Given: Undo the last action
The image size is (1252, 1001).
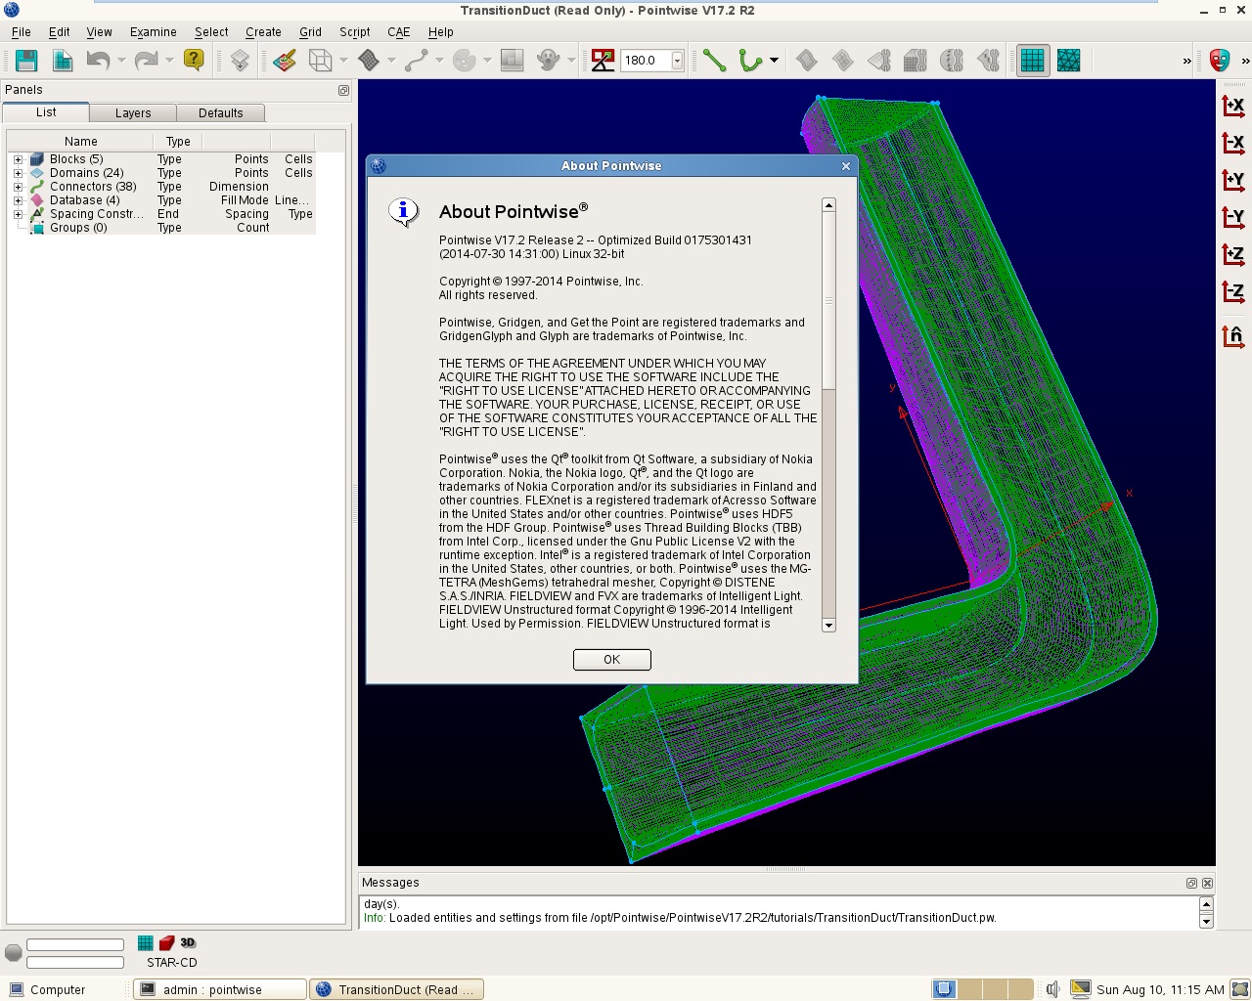Looking at the screenshot, I should pyautogui.click(x=98, y=61).
